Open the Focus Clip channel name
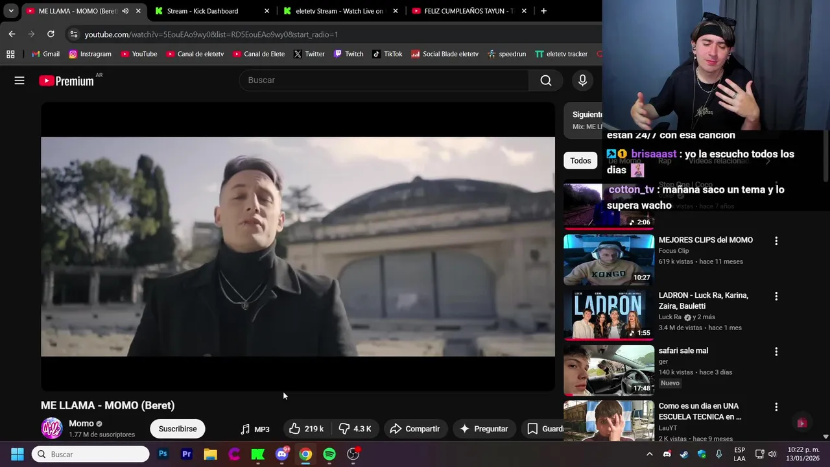 674,251
